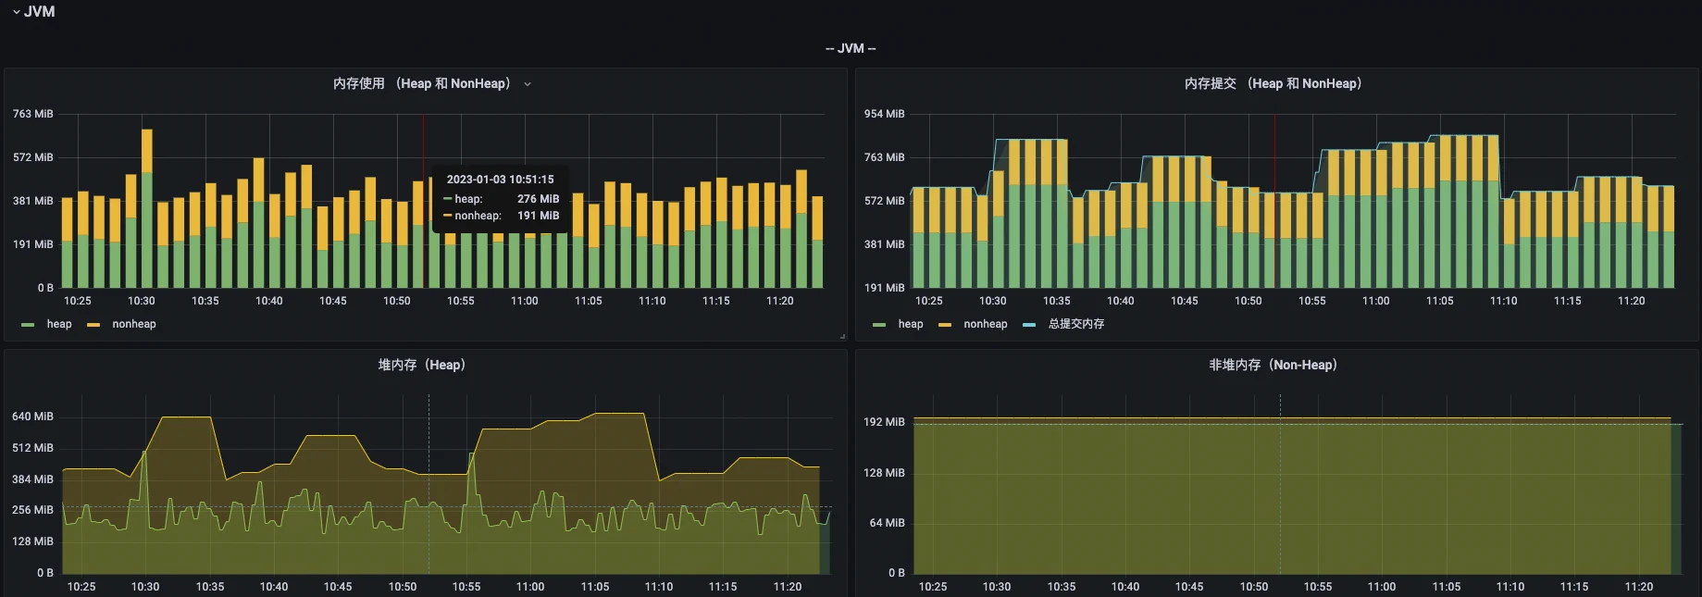The width and height of the screenshot is (1702, 597).
Task: Click the blue 总提交内存 color swatch
Action: click(x=1029, y=325)
